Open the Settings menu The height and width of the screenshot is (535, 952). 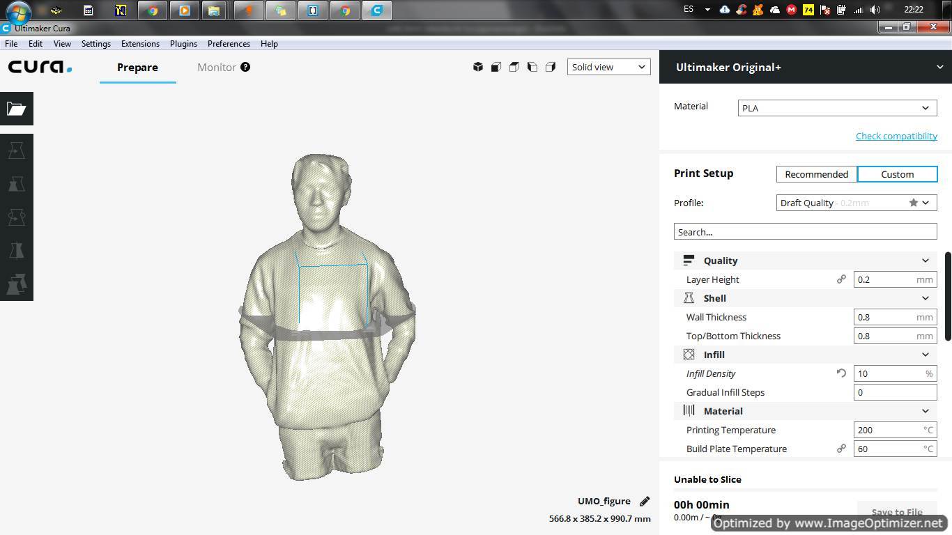point(96,43)
